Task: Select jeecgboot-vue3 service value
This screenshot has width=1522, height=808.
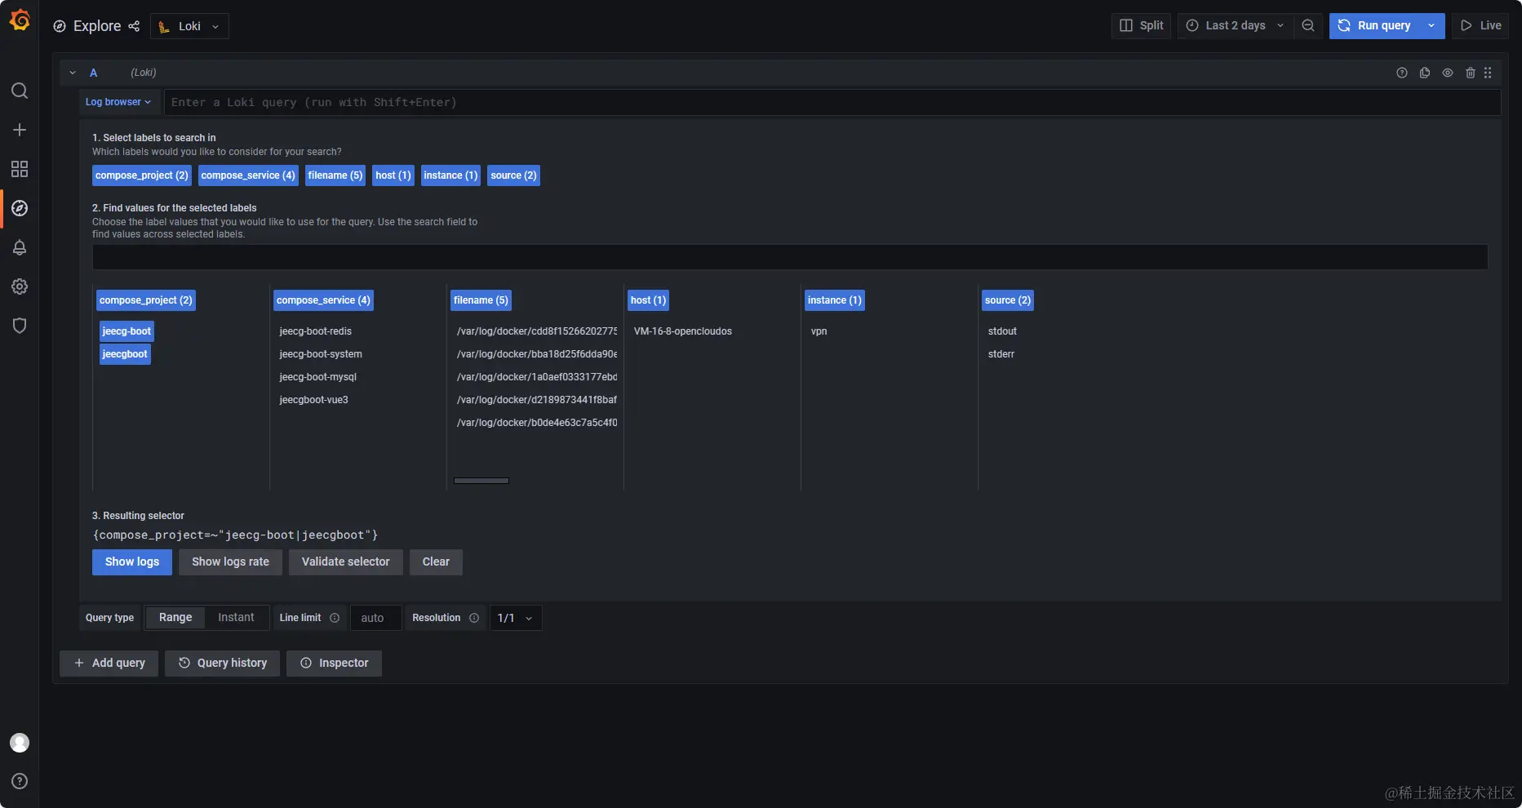Action: coord(314,400)
